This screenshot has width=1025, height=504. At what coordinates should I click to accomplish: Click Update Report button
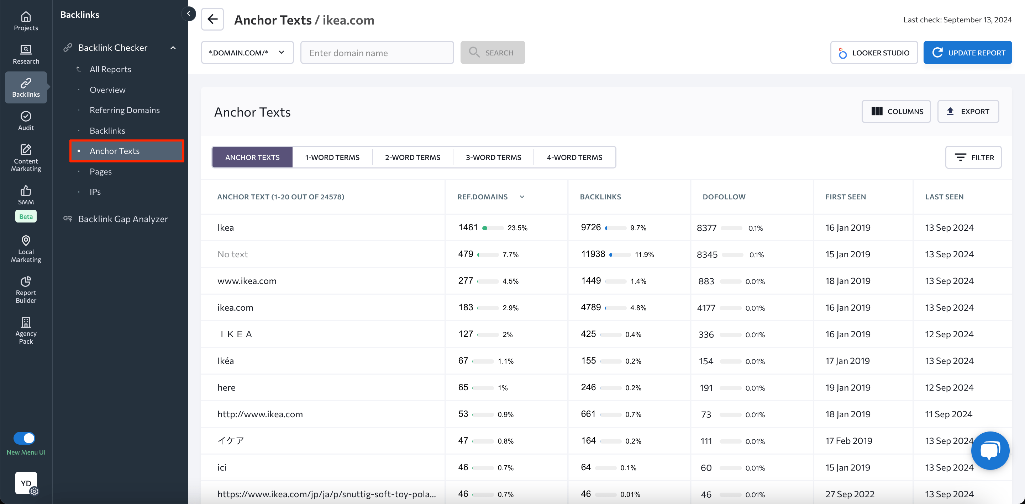967,53
